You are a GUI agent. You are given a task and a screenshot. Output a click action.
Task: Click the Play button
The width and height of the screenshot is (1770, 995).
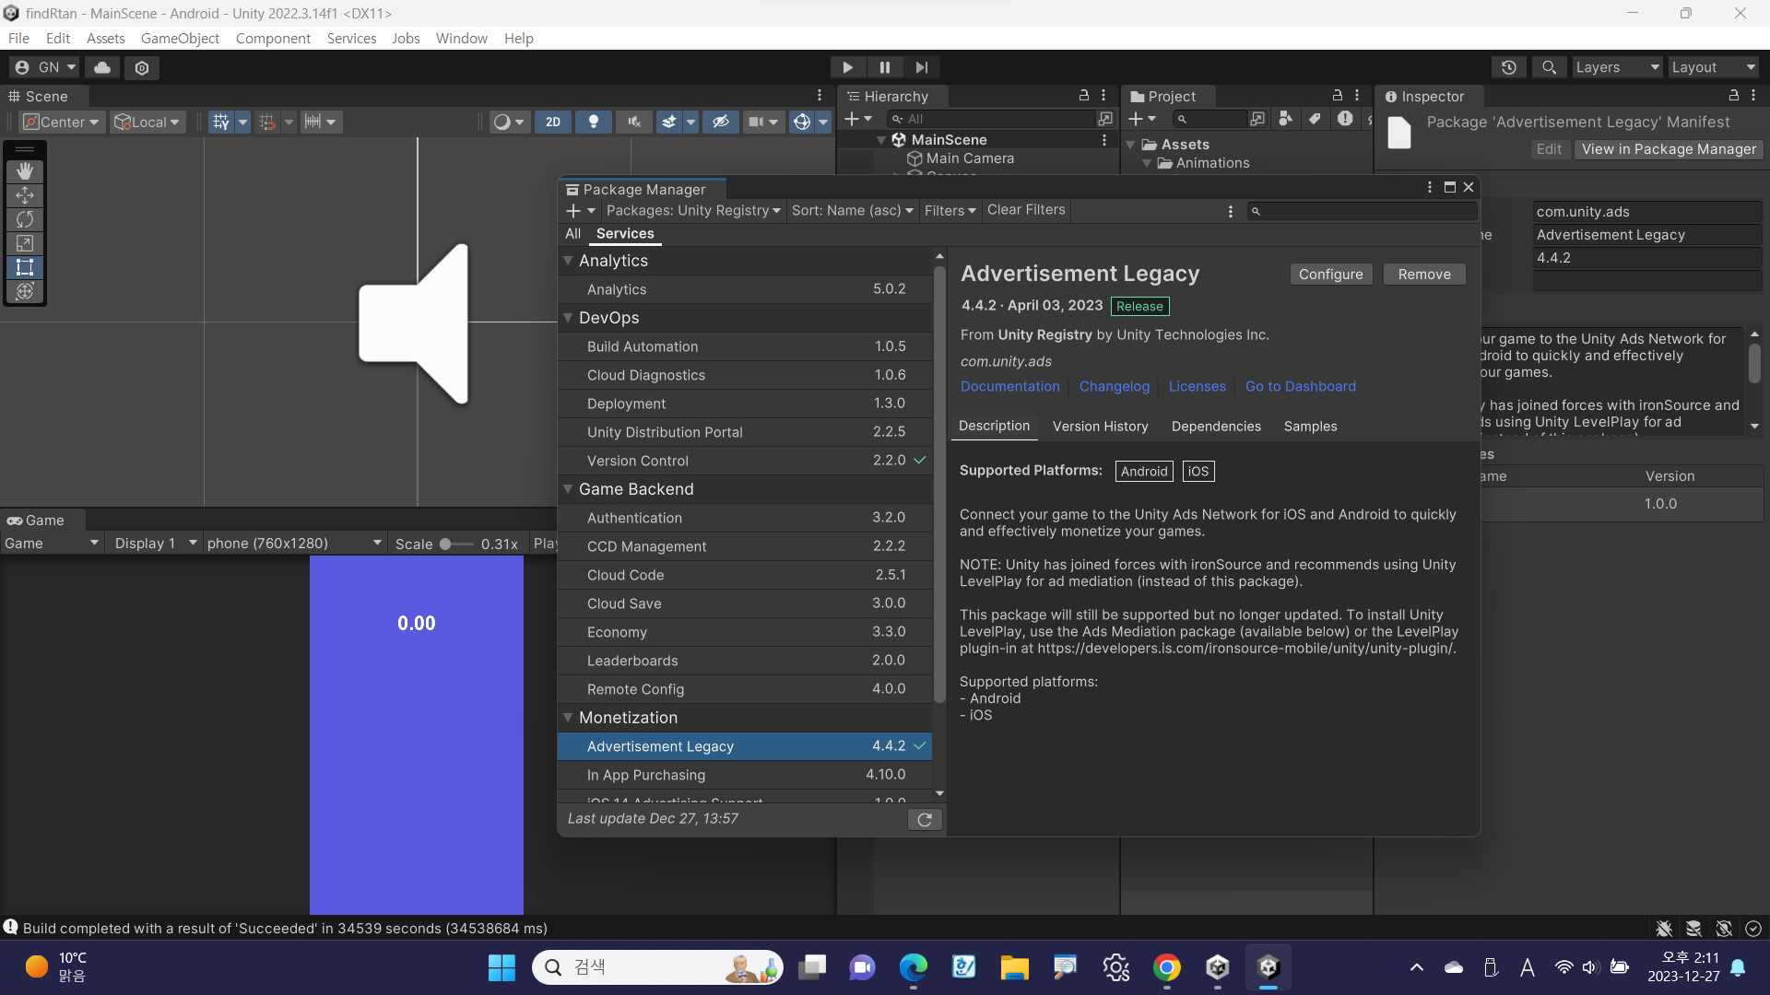(x=847, y=67)
